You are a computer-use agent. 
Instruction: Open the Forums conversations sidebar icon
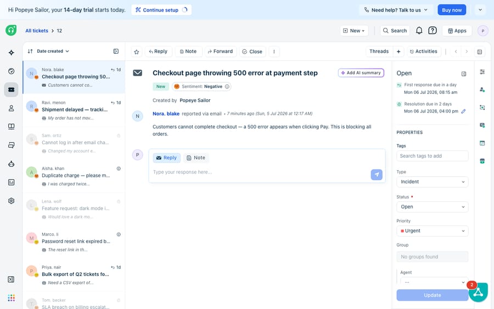coord(12,145)
